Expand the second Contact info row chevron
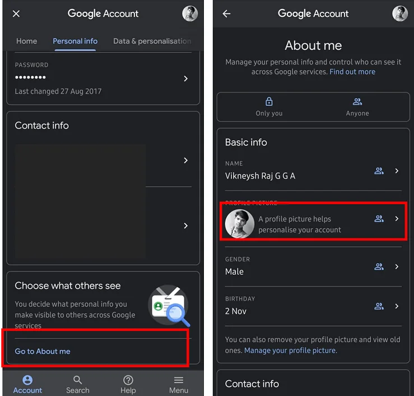The height and width of the screenshot is (396, 414). 185,225
